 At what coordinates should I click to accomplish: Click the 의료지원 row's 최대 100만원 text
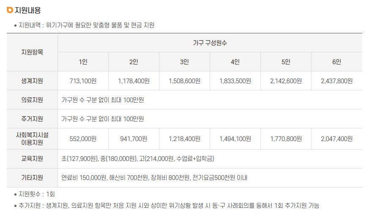pyautogui.click(x=103, y=100)
